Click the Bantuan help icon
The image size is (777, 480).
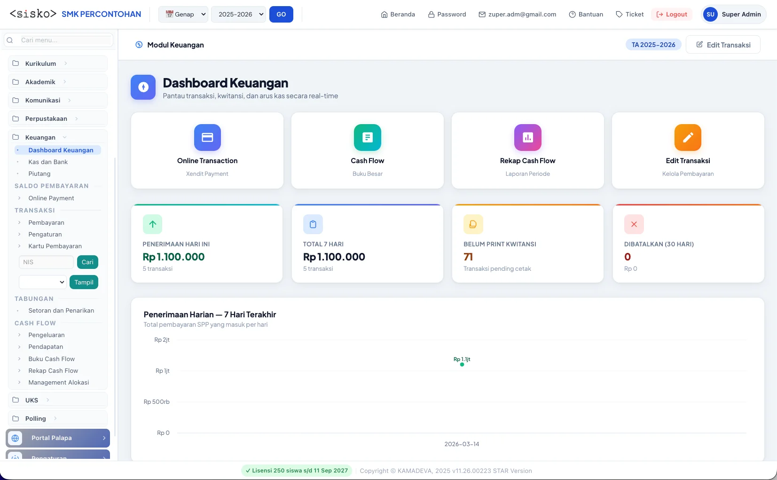coord(572,15)
